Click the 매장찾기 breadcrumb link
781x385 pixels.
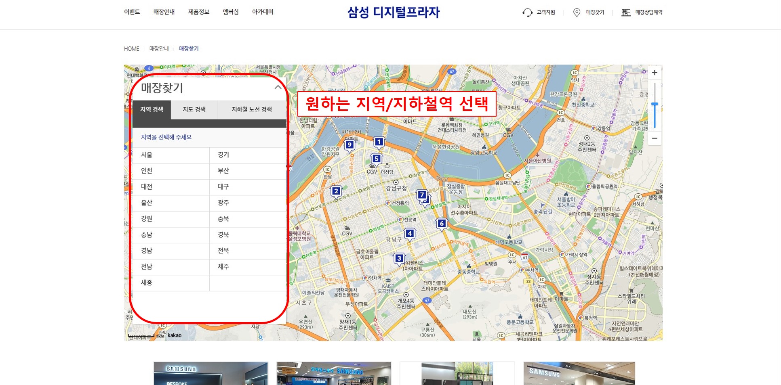click(x=189, y=49)
